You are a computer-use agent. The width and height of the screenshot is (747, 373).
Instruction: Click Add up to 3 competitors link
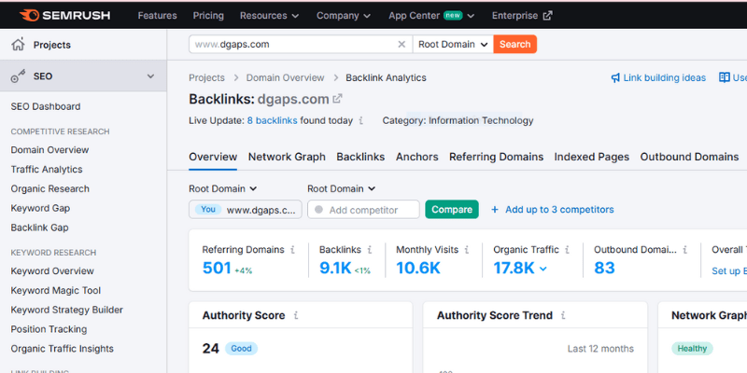559,209
